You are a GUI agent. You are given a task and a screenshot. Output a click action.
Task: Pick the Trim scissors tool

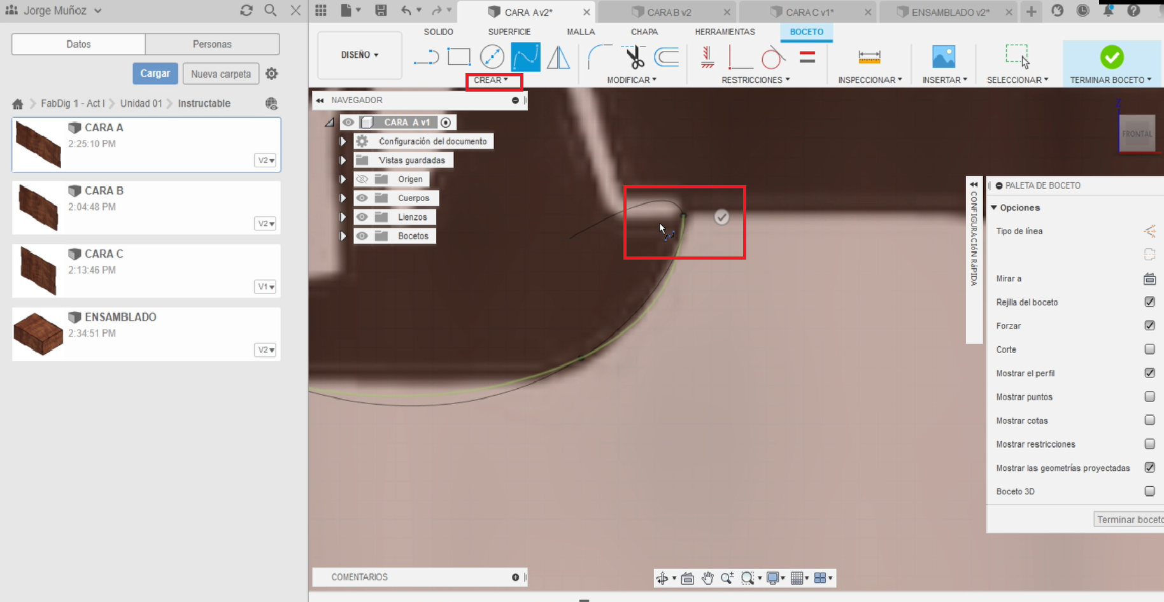coord(634,57)
